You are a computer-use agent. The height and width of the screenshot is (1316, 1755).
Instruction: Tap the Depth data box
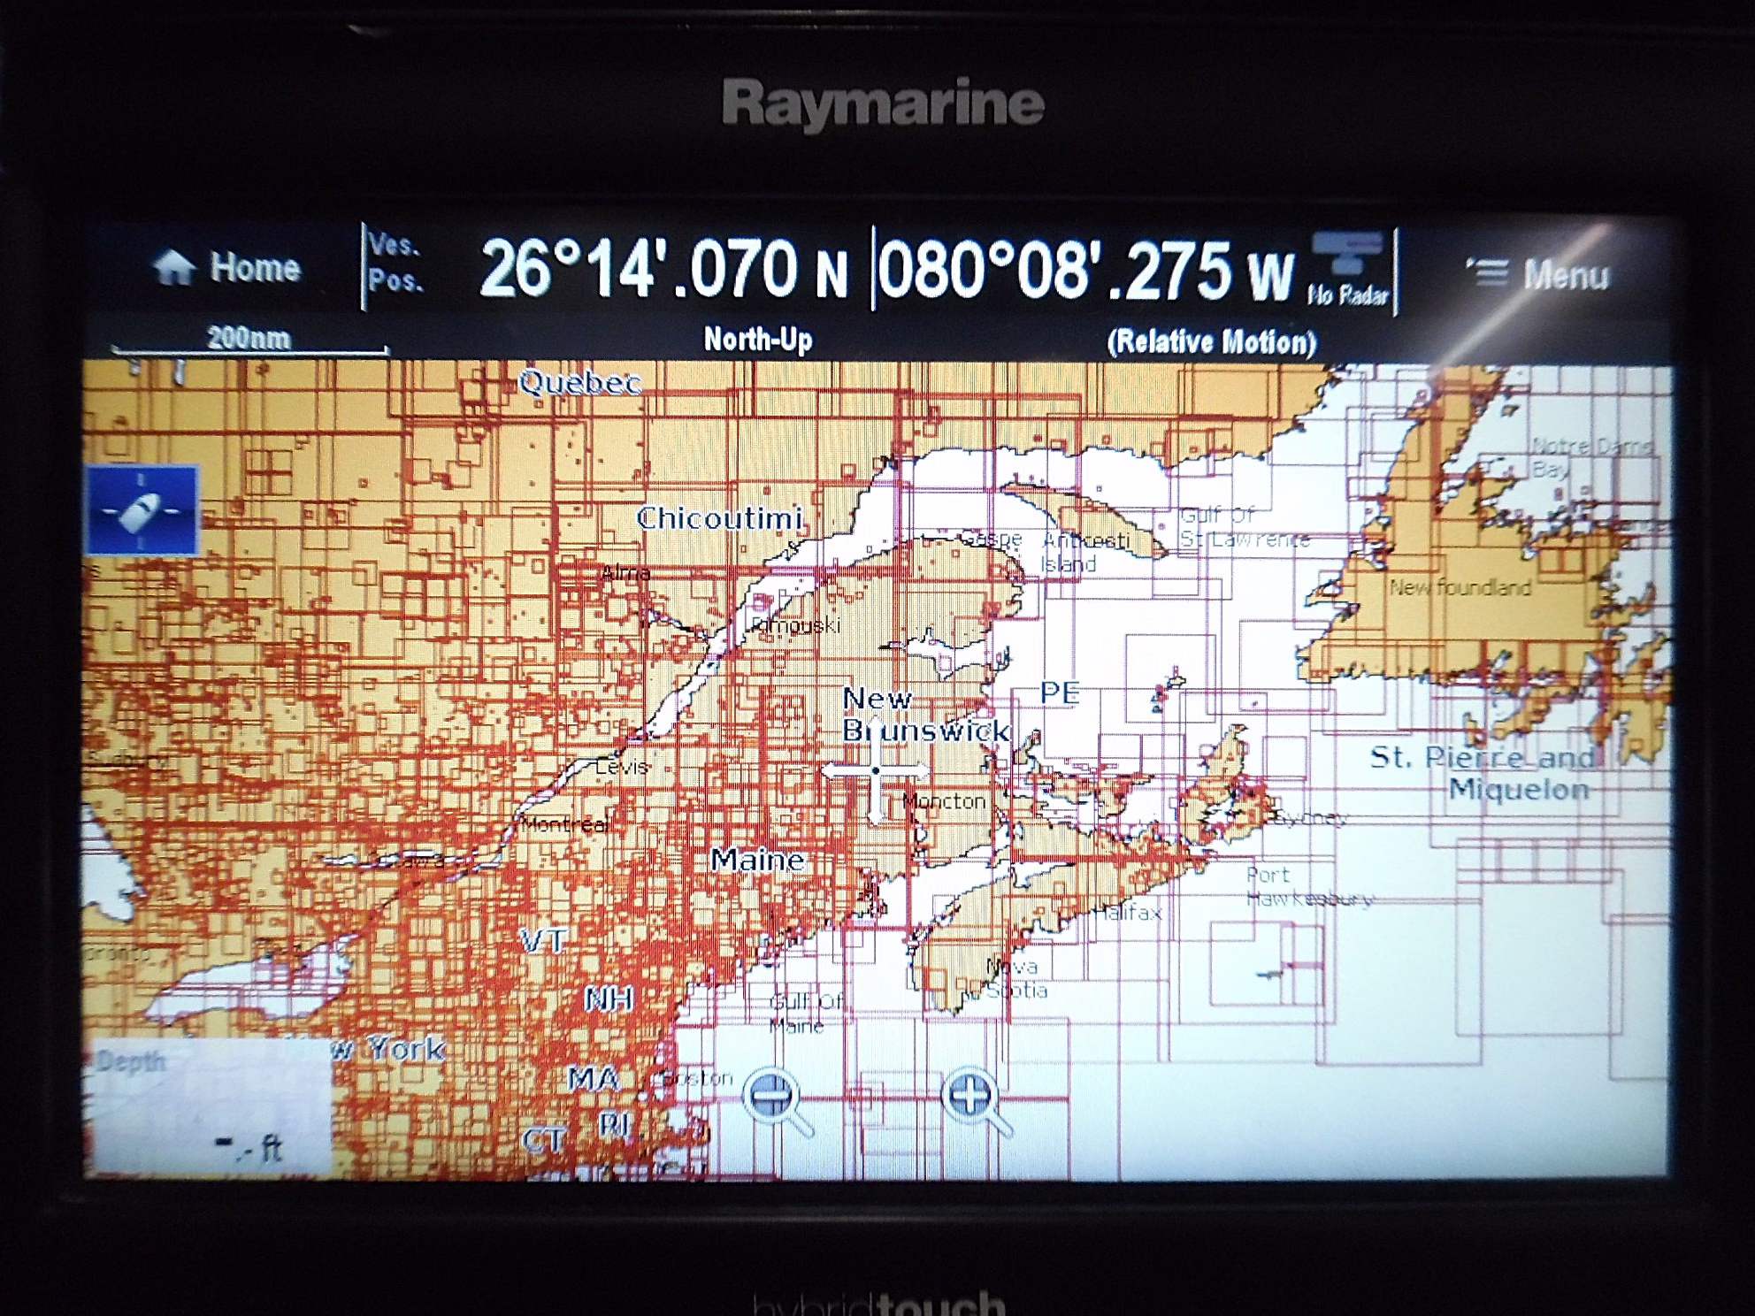coord(211,1107)
